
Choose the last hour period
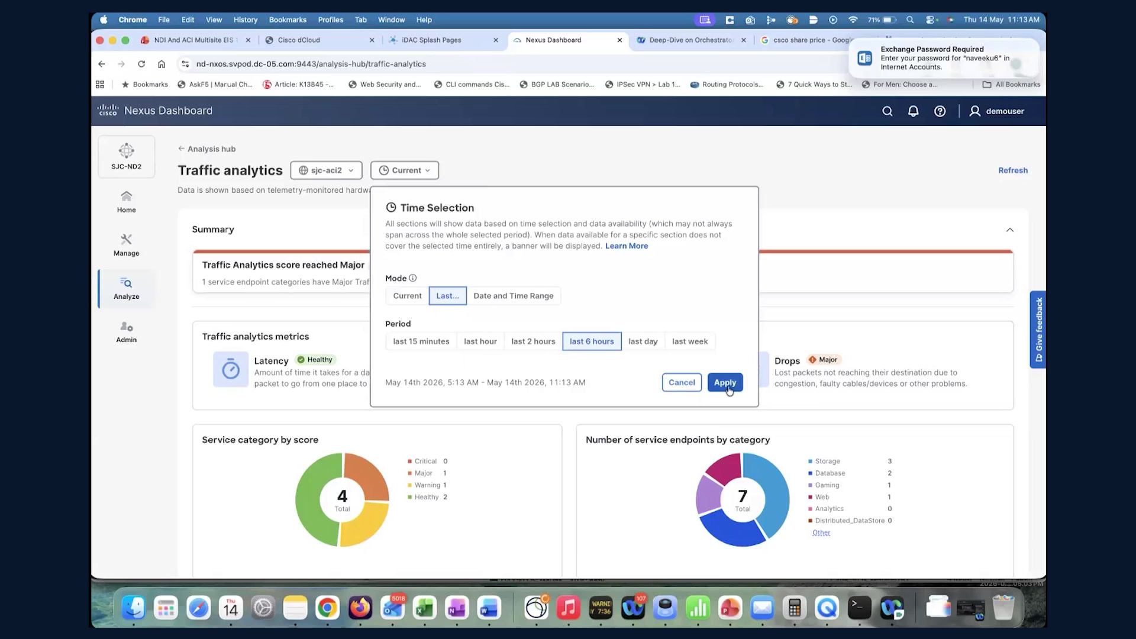pyautogui.click(x=480, y=341)
